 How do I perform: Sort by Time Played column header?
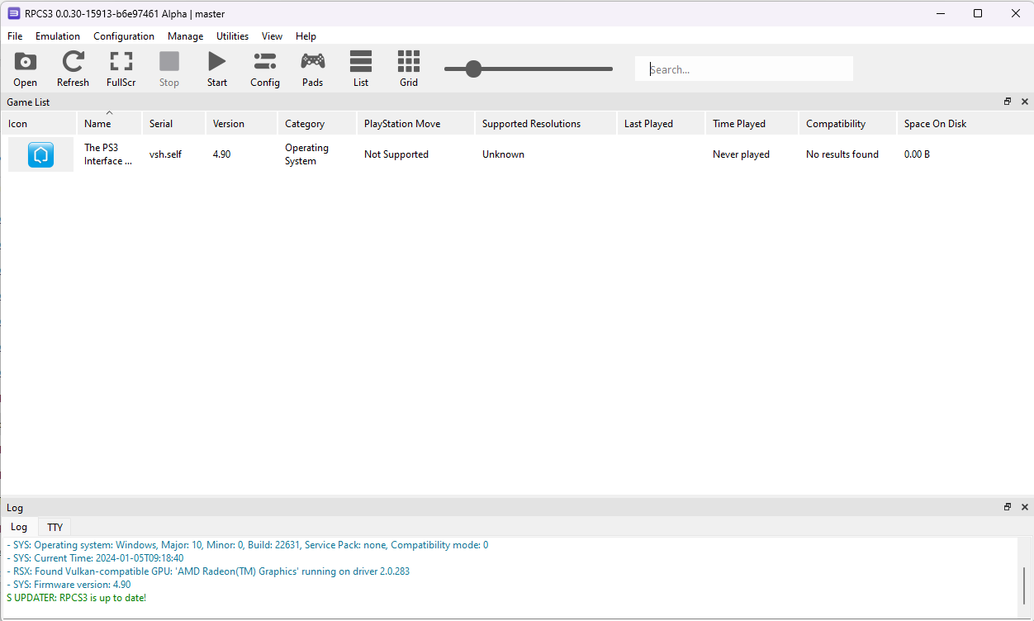click(x=752, y=124)
